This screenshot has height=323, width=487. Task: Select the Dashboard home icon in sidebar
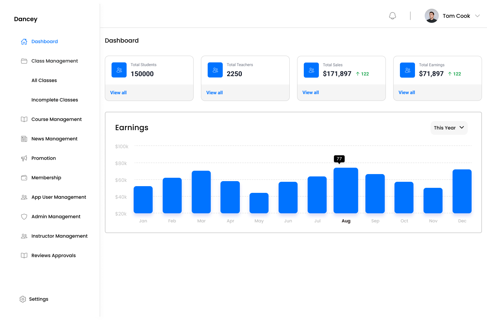(x=24, y=41)
